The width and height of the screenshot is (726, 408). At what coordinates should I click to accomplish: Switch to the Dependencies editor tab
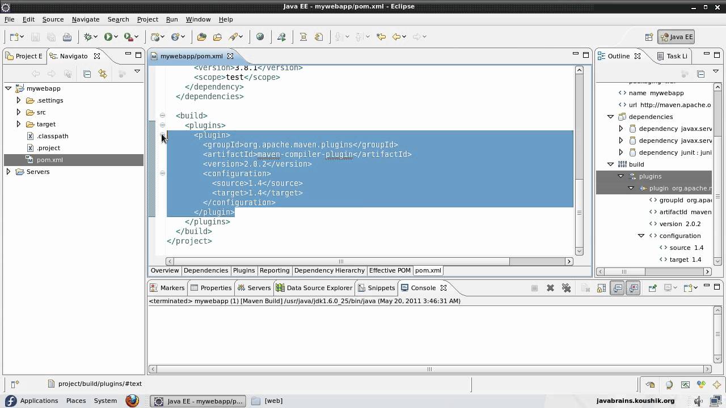pyautogui.click(x=206, y=270)
